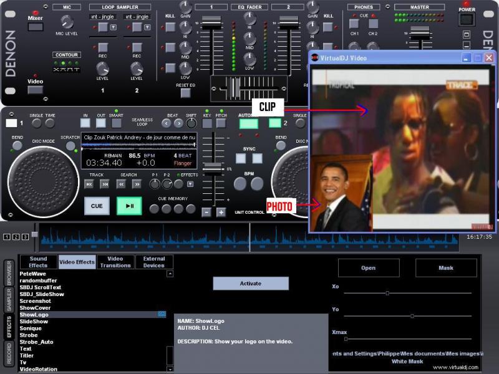Click deck 1 channel volume fader
499x374 pixels.
point(211,22)
